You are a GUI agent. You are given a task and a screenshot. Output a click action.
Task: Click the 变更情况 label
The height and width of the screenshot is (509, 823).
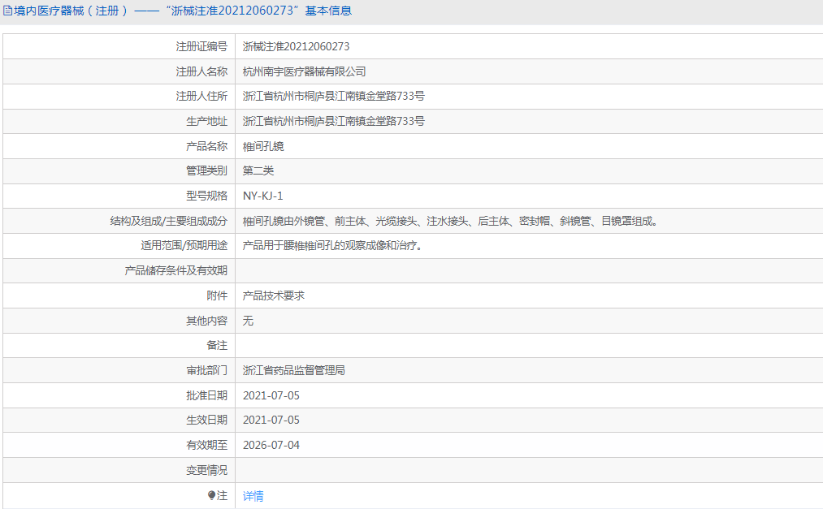207,470
